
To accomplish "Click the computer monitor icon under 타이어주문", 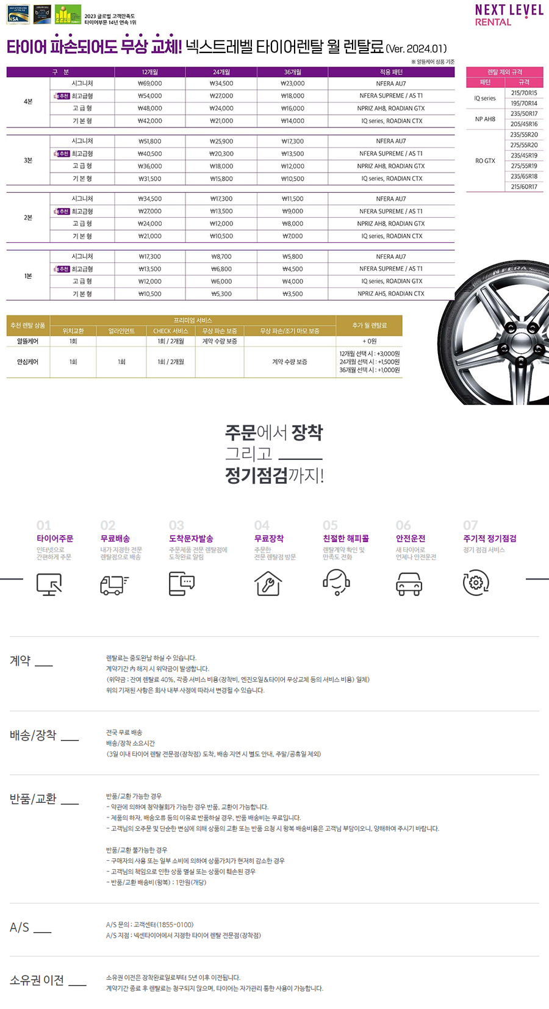I will [49, 584].
